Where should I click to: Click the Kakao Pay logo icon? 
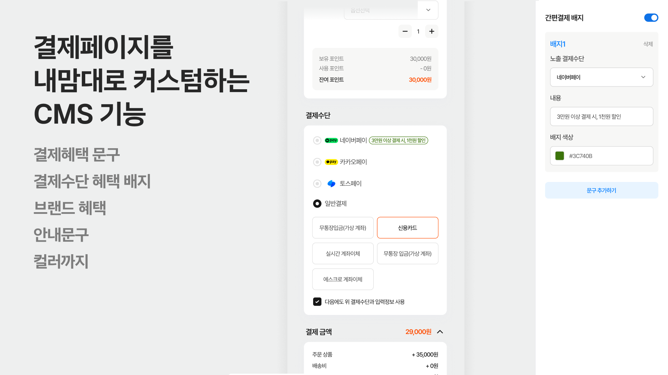tap(331, 162)
